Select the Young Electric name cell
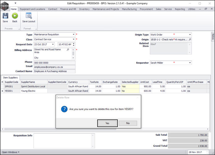215x155 pixels. pyautogui.click(x=34, y=91)
